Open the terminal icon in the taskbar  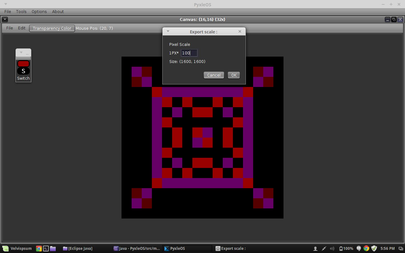point(46,249)
